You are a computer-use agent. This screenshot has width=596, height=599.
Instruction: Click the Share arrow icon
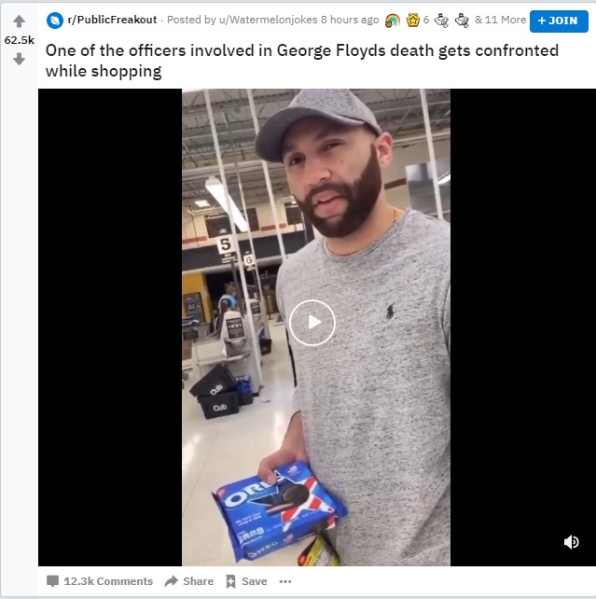pos(172,581)
